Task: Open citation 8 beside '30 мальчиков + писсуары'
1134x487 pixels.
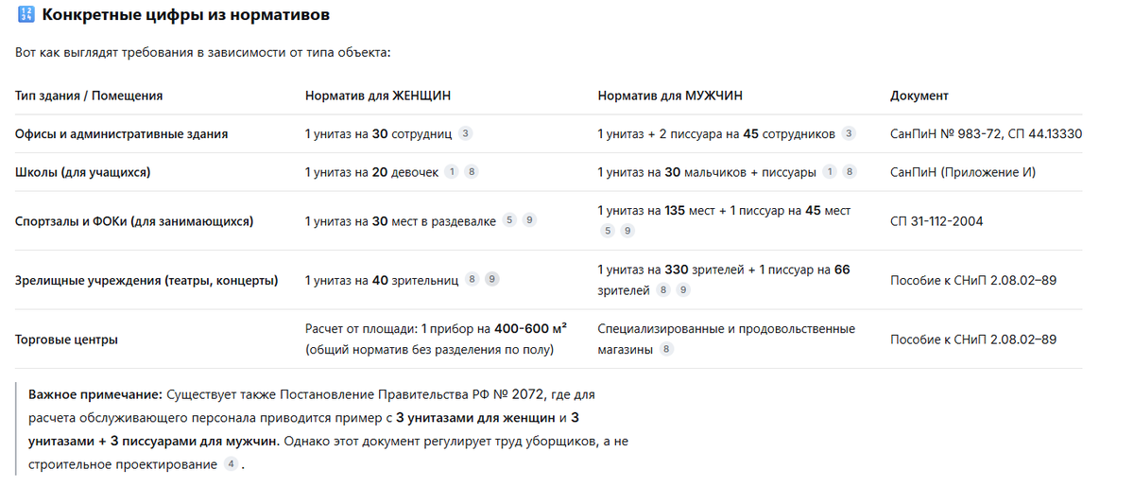Action: click(850, 172)
